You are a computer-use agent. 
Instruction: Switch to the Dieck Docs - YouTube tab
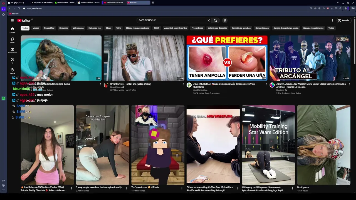[x=114, y=2]
